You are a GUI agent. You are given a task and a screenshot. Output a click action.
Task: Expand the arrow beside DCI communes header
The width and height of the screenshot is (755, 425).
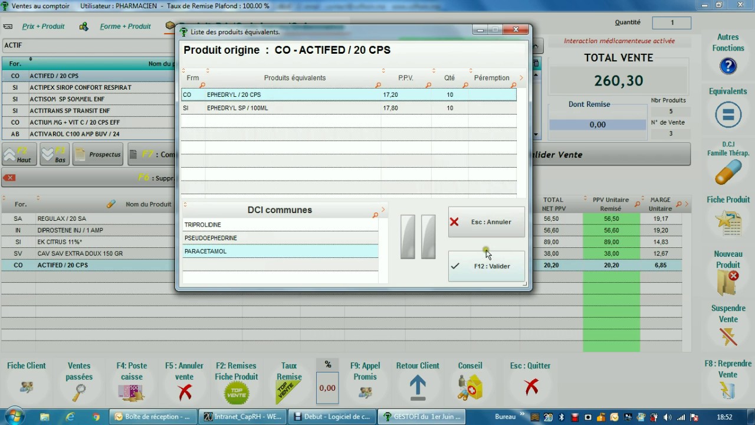tap(383, 210)
